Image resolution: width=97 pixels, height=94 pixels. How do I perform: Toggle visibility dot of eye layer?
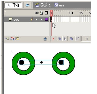click(x=36, y=19)
